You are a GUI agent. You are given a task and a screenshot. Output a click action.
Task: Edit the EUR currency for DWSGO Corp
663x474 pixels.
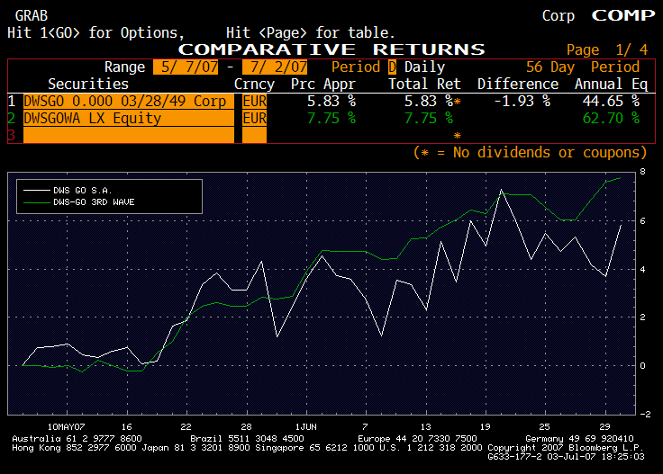click(255, 102)
